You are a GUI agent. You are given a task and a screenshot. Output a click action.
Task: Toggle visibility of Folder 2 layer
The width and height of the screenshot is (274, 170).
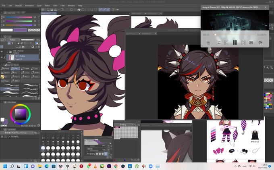point(2,52)
